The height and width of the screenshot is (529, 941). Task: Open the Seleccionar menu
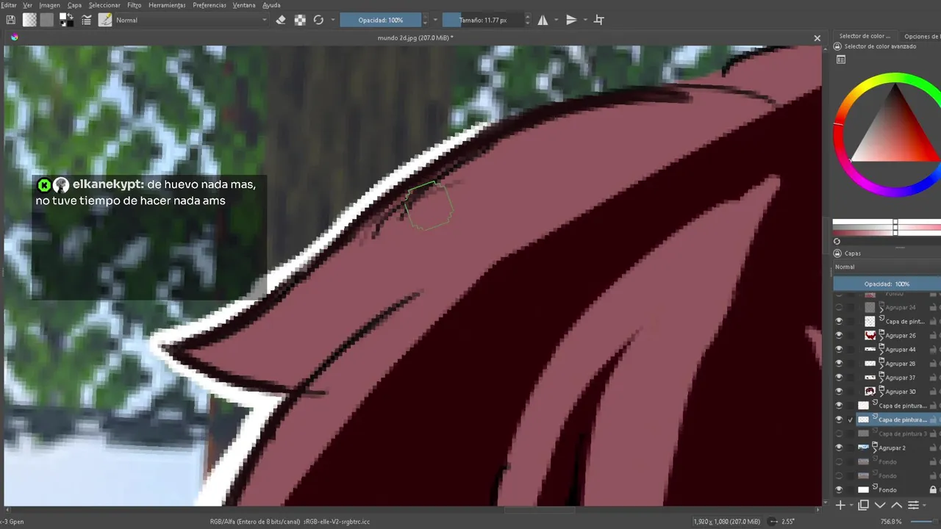coord(104,5)
